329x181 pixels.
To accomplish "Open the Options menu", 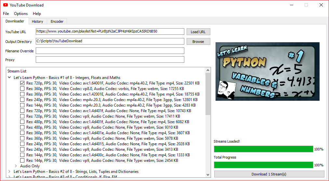I will click(21, 14).
